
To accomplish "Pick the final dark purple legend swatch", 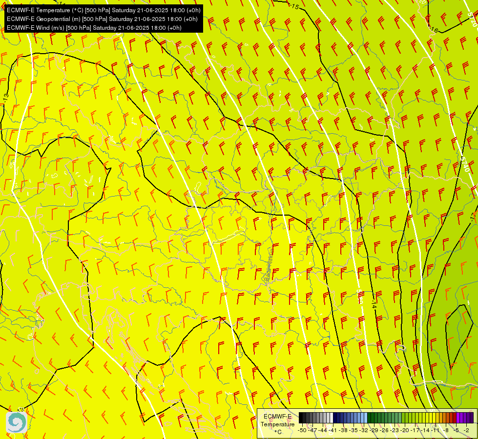I will pyautogui.click(x=472, y=418).
